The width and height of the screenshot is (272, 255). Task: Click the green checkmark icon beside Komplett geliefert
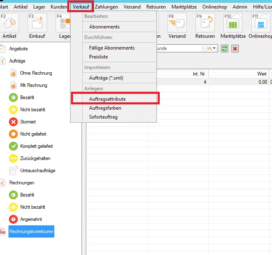point(13,146)
